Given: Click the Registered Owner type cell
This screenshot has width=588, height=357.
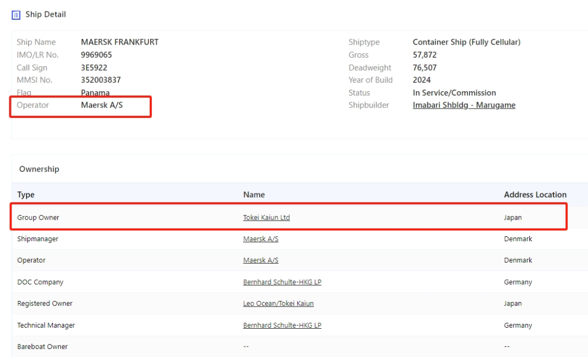Looking at the screenshot, I should coord(45,304).
